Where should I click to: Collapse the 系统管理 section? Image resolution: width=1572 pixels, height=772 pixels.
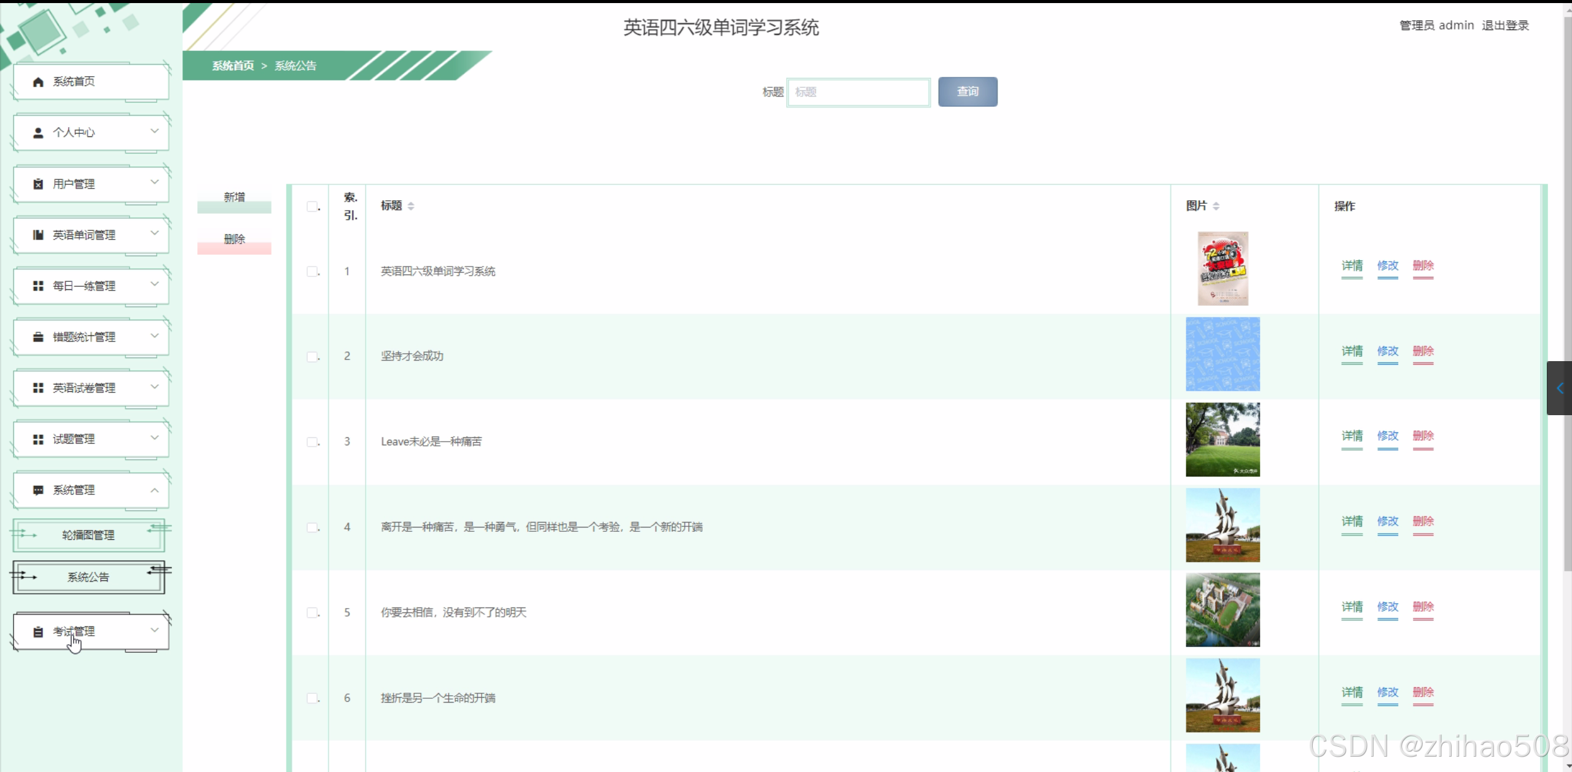[x=154, y=489]
